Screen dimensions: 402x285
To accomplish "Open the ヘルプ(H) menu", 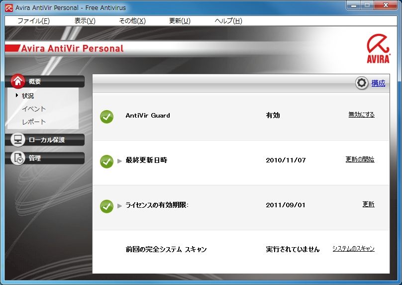I will coord(228,21).
